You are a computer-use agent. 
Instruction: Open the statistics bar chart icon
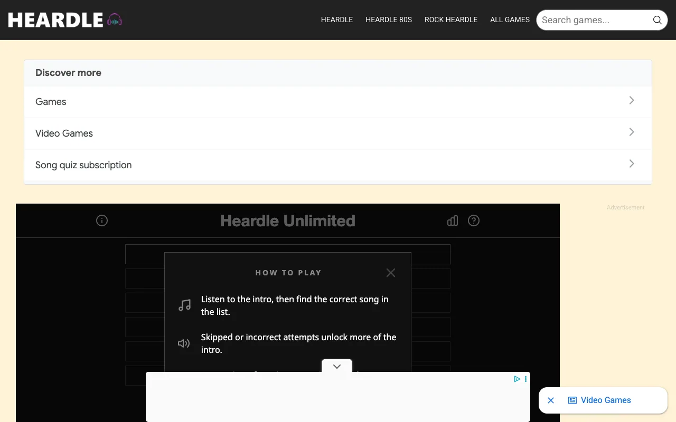tap(453, 220)
